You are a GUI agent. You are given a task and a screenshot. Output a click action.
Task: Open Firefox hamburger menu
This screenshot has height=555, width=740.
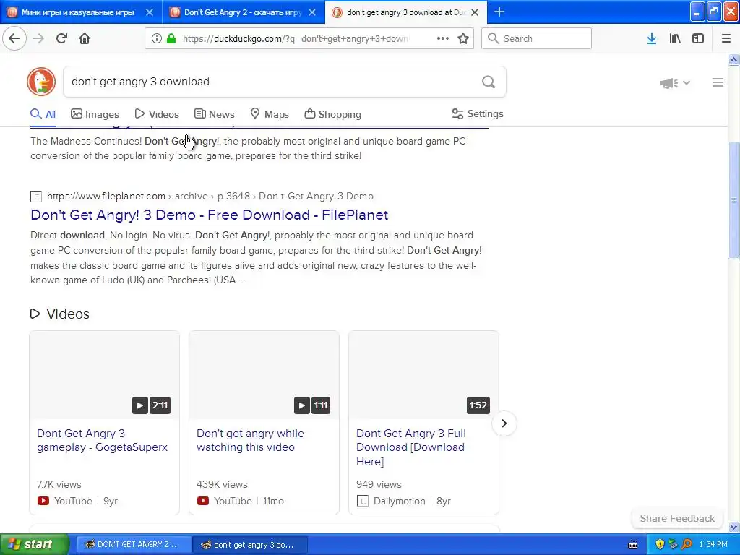pos(726,39)
